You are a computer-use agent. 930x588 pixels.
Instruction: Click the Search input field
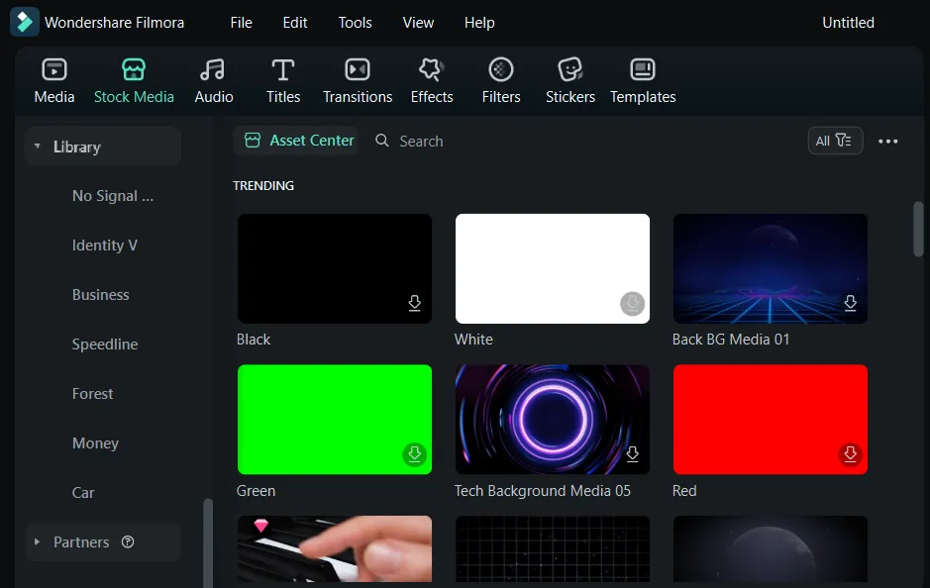pos(421,142)
